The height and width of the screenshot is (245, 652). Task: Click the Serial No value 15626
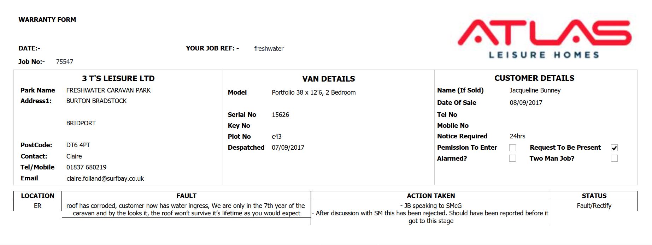(x=280, y=115)
